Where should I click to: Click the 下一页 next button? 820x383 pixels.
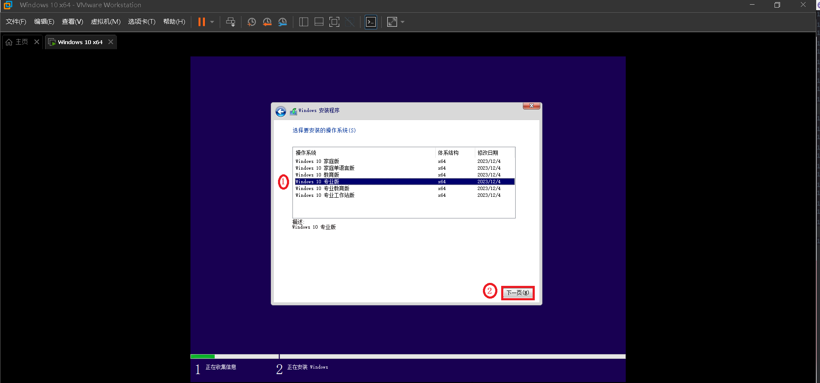[x=517, y=293]
